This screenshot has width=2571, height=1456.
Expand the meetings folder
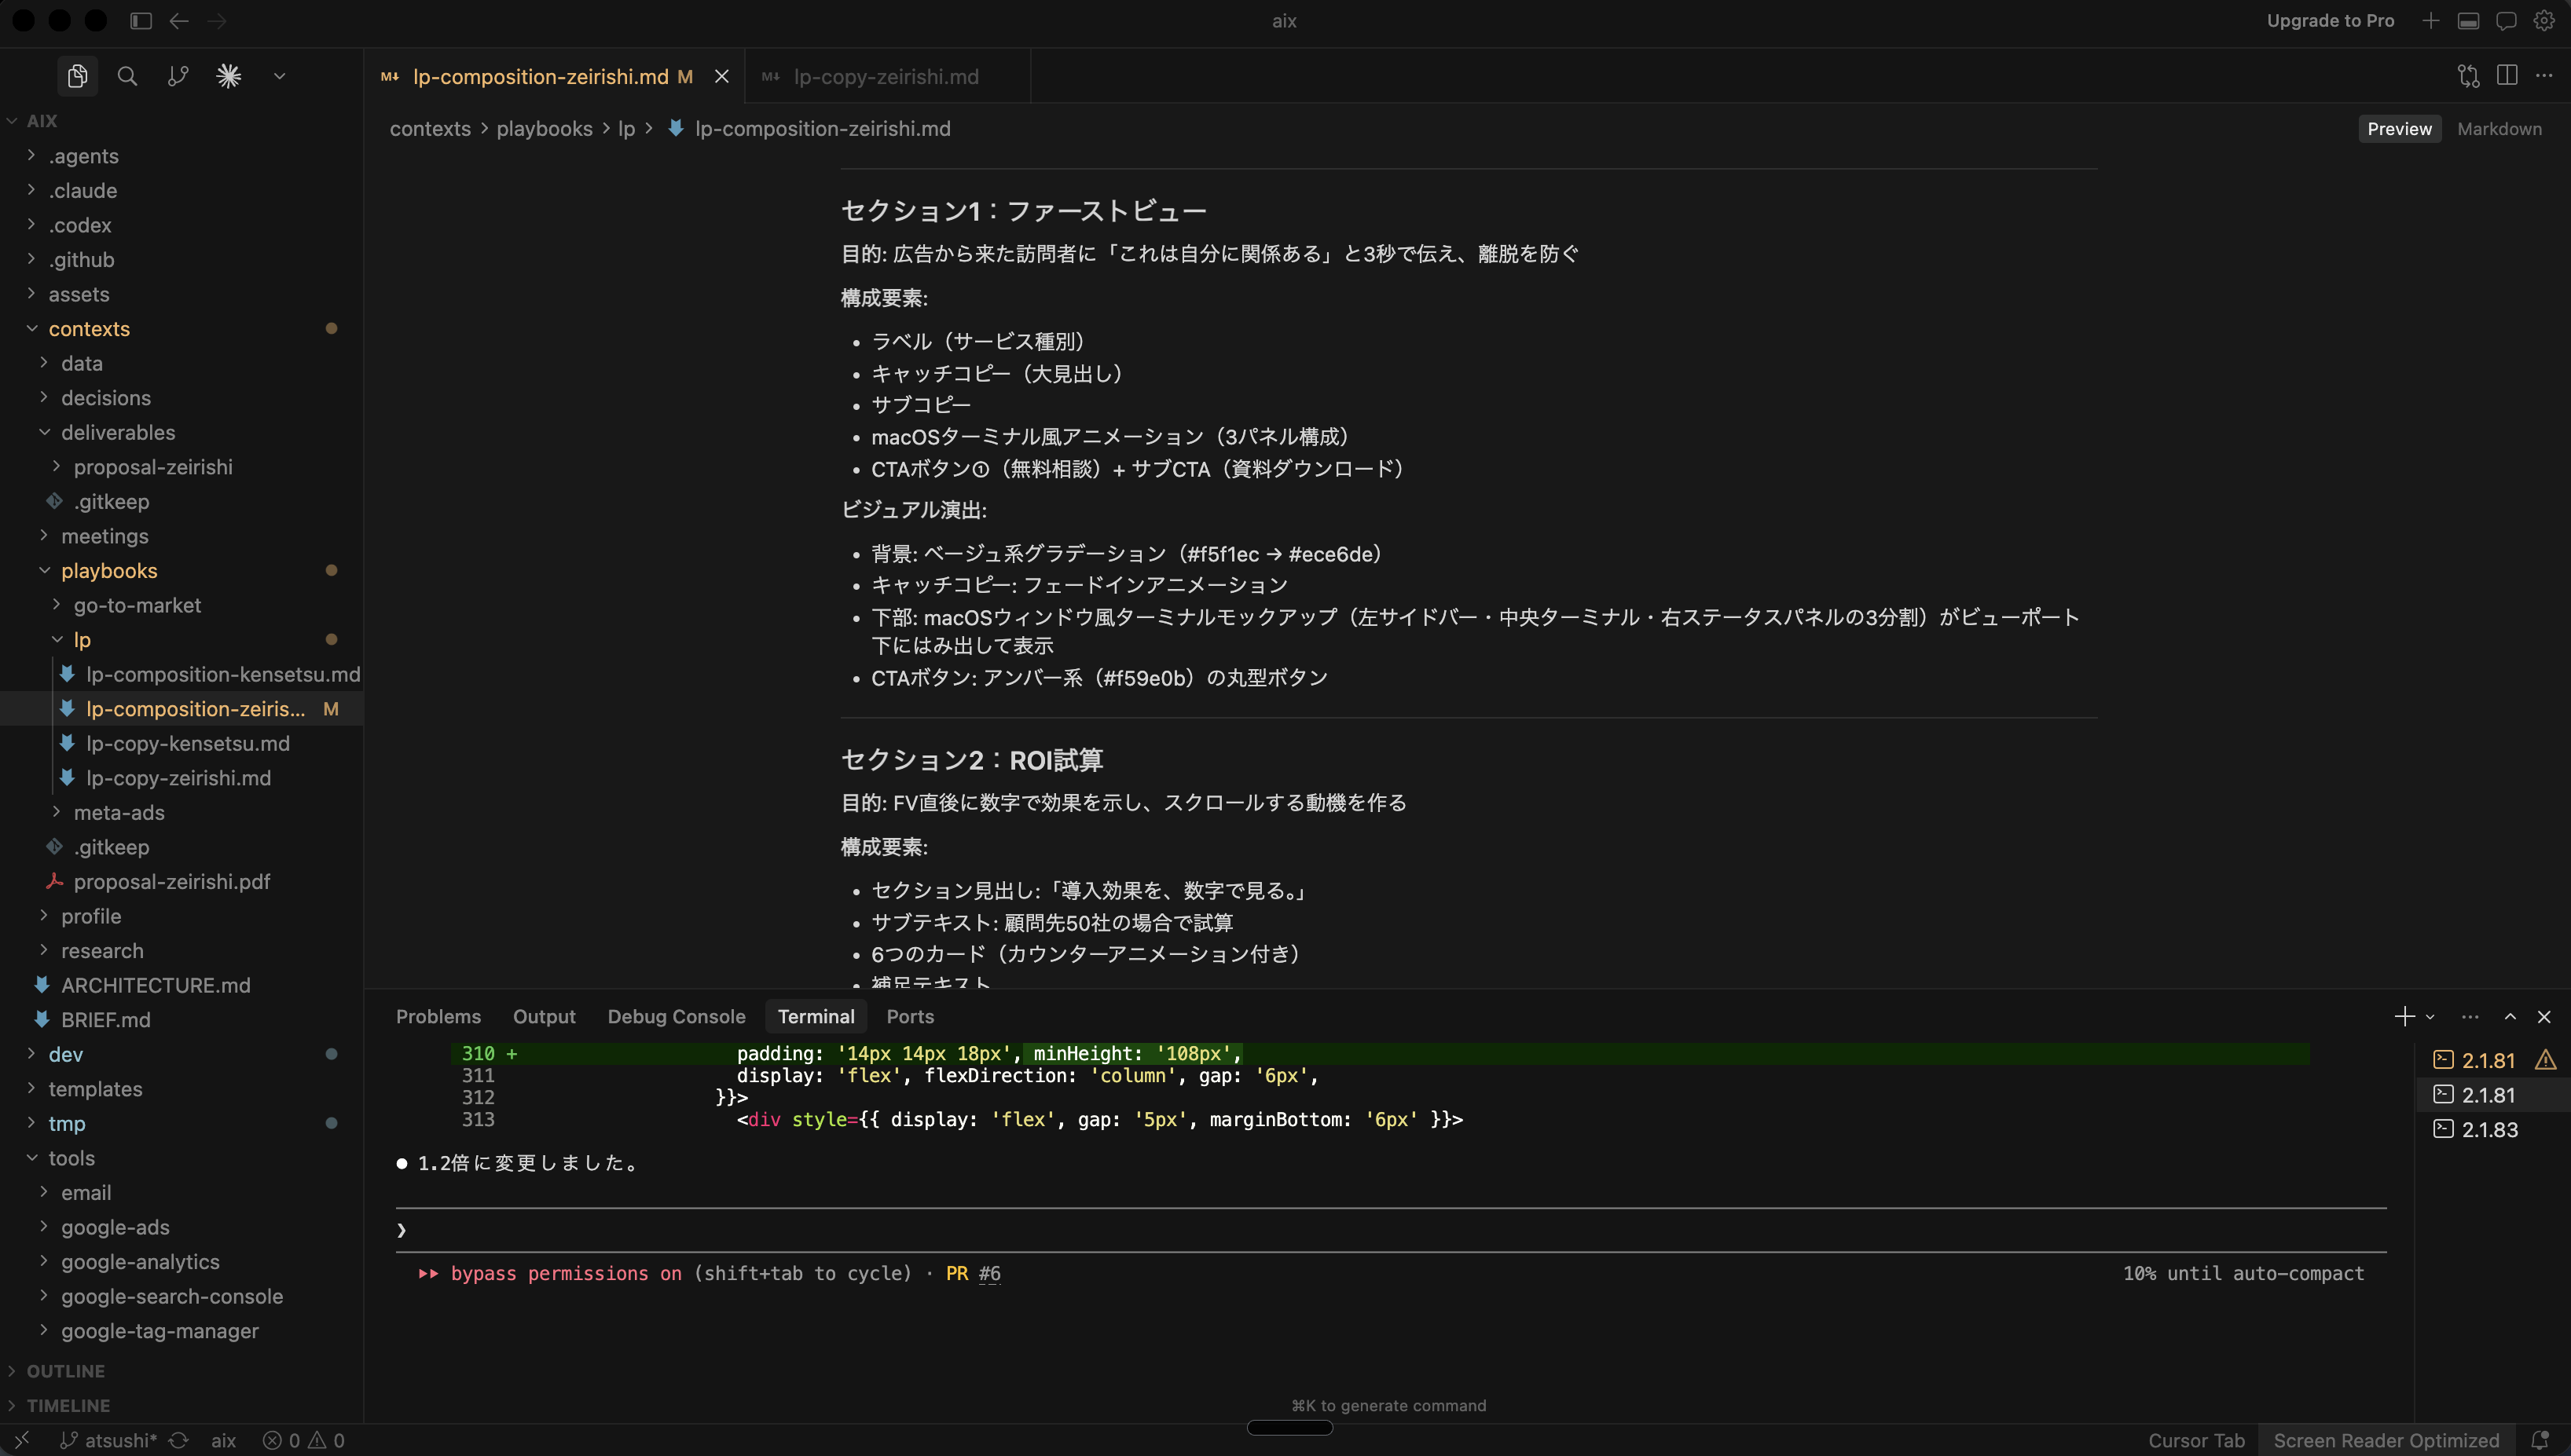[x=106, y=536]
